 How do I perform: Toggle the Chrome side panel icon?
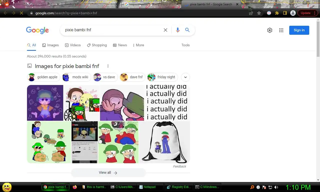tap(285, 13)
